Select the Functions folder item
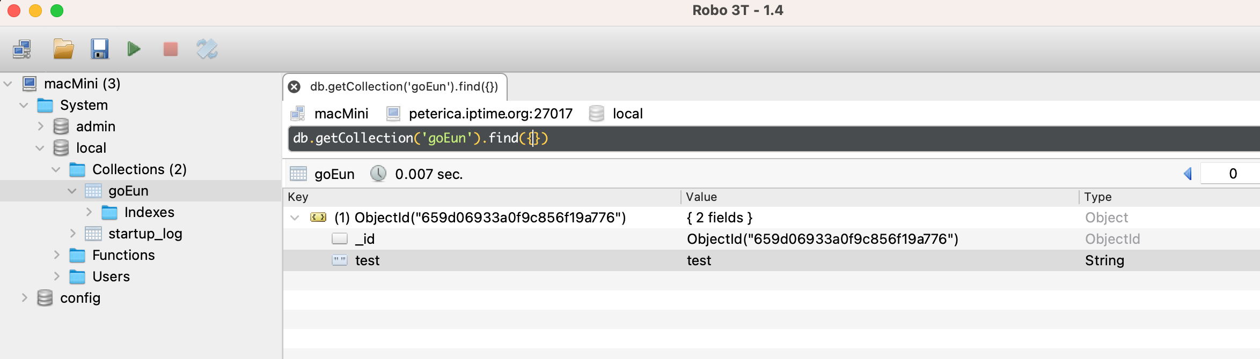The height and width of the screenshot is (359, 1260). [123, 255]
